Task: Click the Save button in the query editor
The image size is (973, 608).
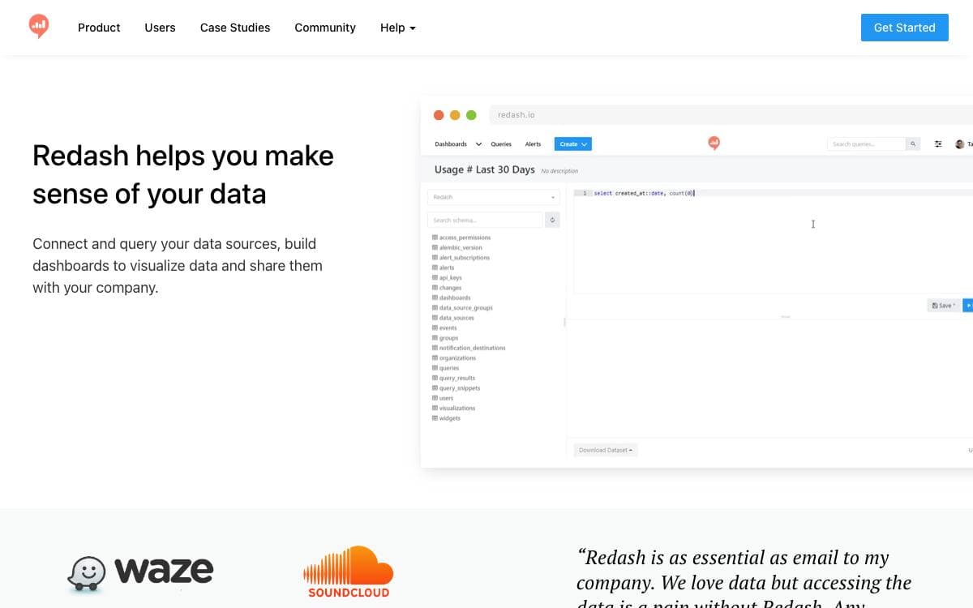Action: (943, 306)
